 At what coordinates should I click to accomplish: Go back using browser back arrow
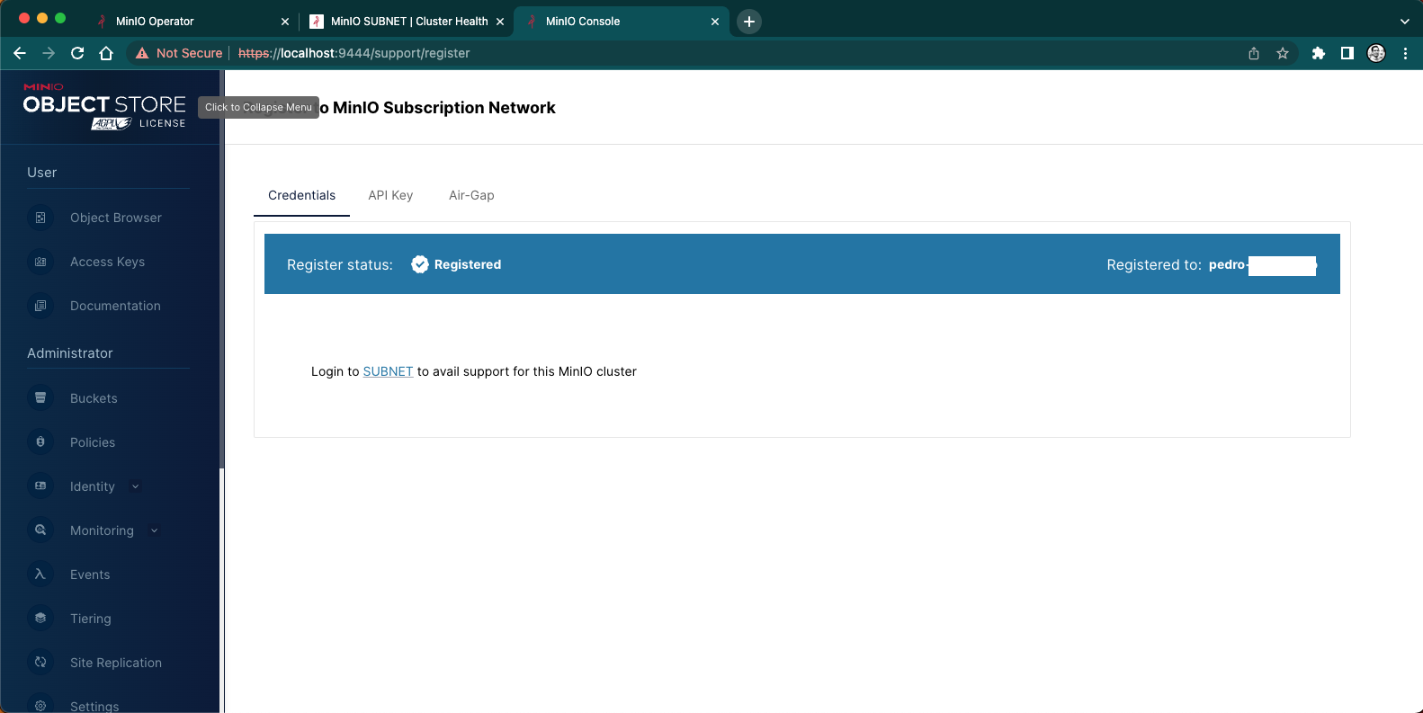[20, 53]
